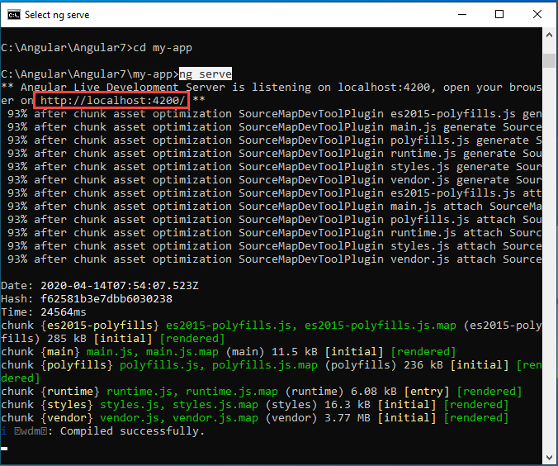Click 'es2015-polyfills.js, es2015-polyfills.js.map' green text
Image resolution: width=558 pixels, height=466 pixels.
[311, 326]
